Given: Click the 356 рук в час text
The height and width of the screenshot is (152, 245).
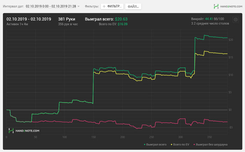Looking at the screenshot, I should [x=68, y=24].
